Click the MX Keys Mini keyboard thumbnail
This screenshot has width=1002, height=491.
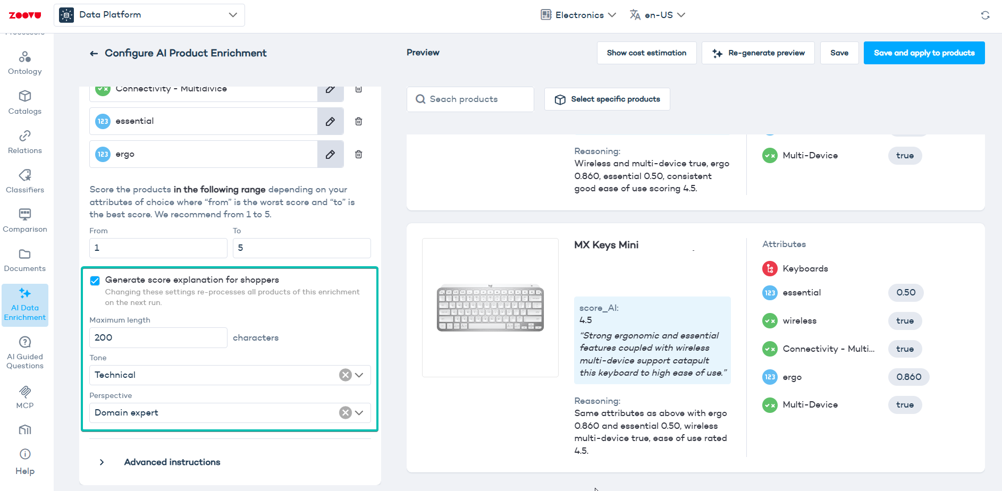click(x=490, y=308)
